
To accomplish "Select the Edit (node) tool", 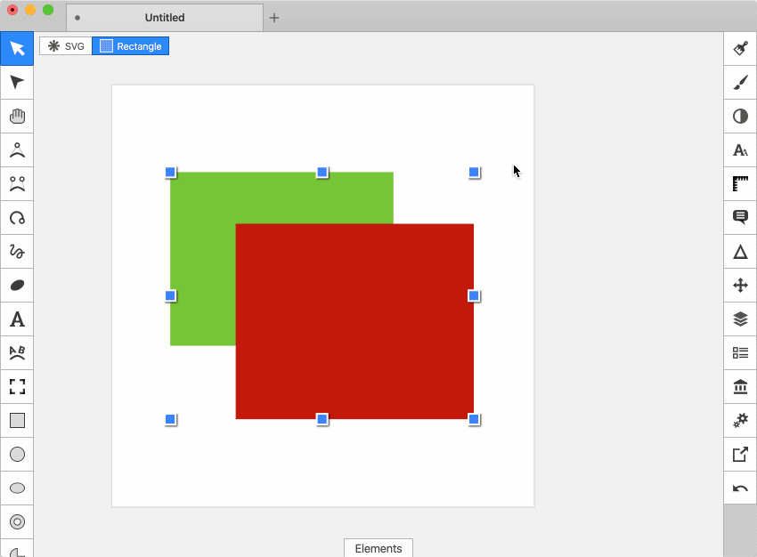I will (17, 82).
